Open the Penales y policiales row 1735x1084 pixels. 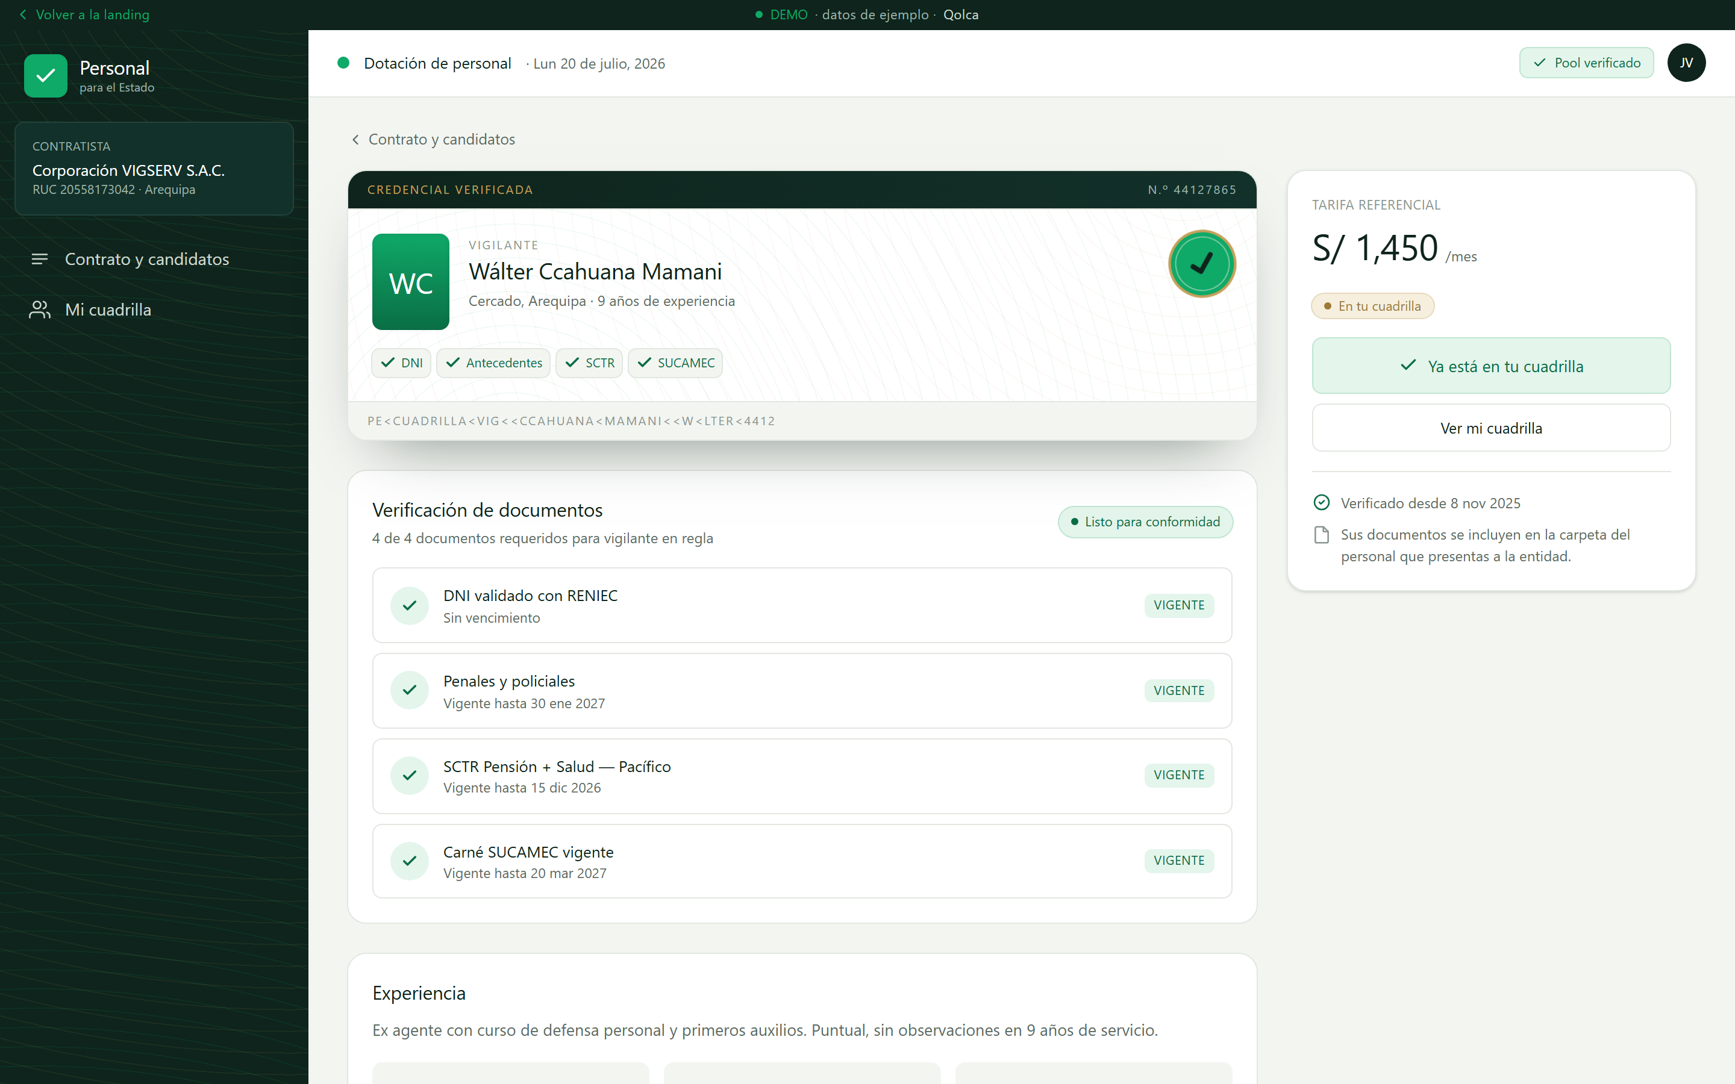click(x=802, y=690)
